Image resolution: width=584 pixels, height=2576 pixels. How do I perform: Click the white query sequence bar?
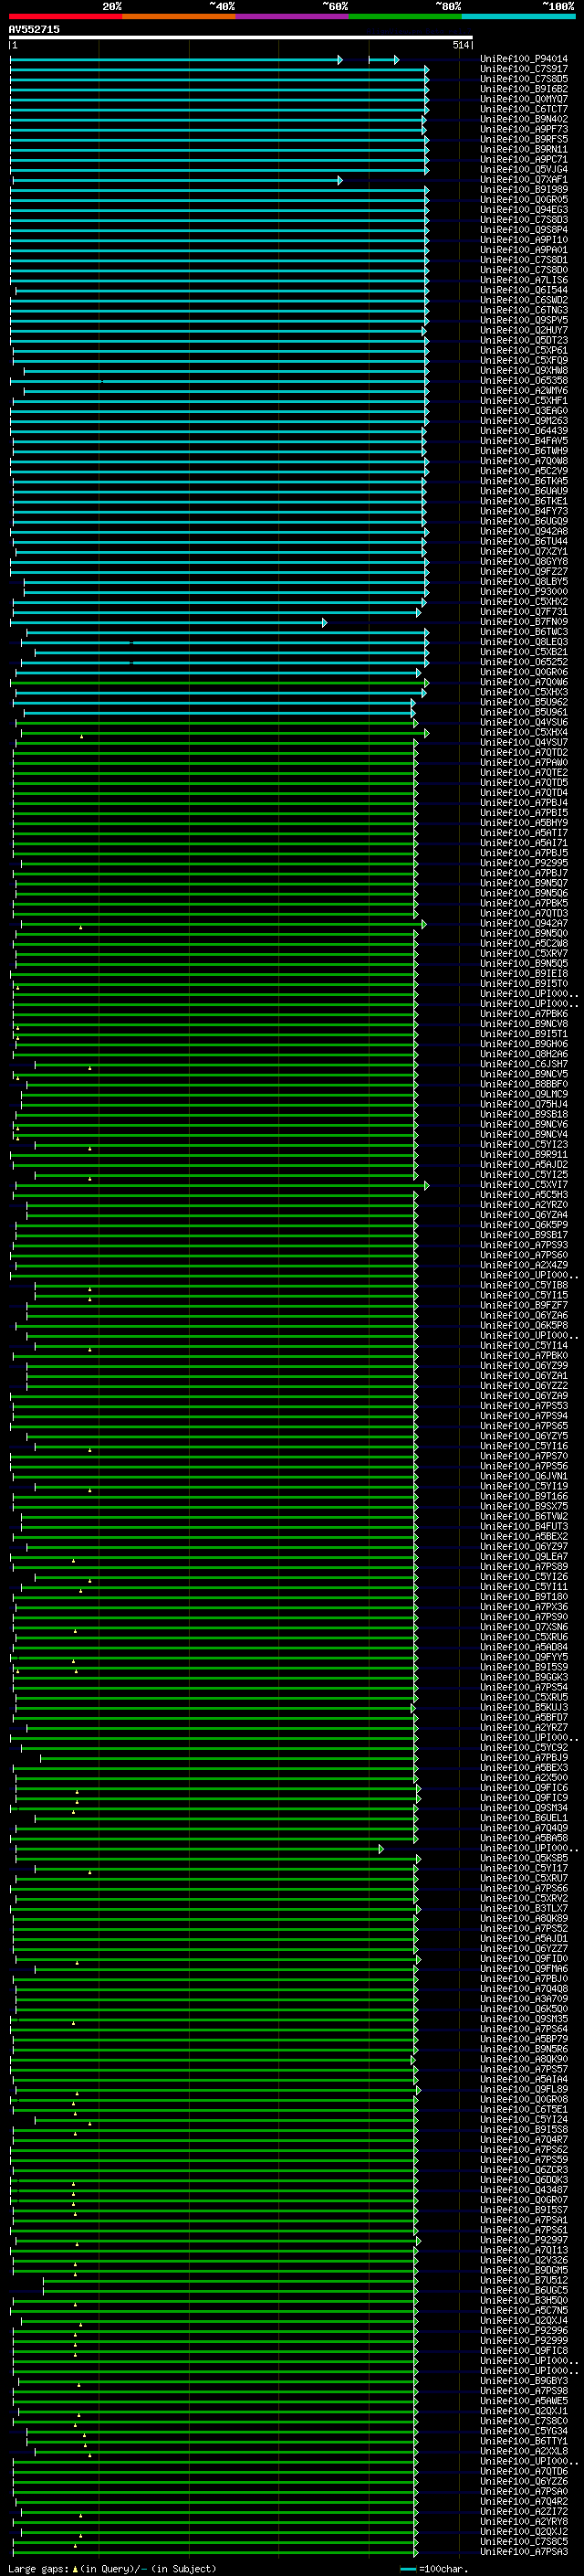tap(241, 38)
